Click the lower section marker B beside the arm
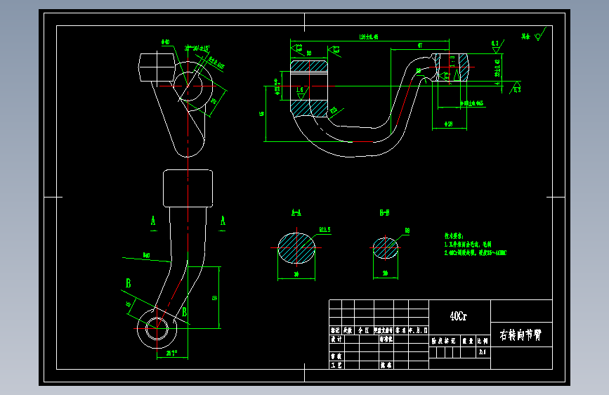 coord(185,312)
